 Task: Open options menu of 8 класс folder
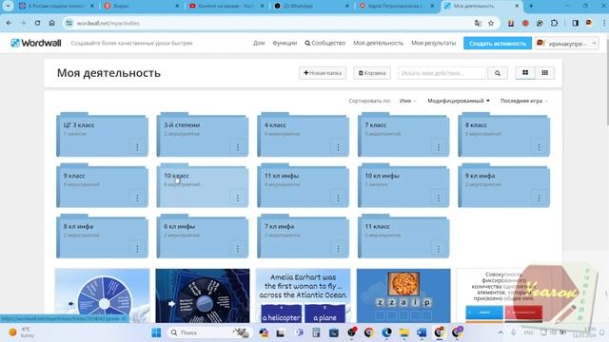coord(539,147)
